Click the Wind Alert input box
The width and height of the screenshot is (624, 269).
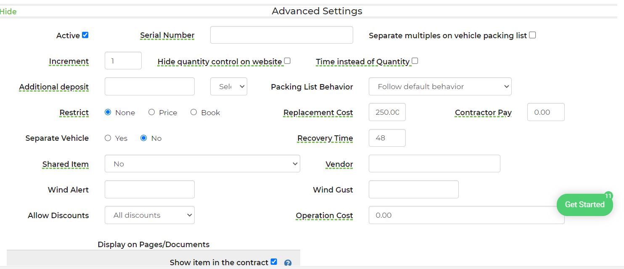(x=149, y=190)
